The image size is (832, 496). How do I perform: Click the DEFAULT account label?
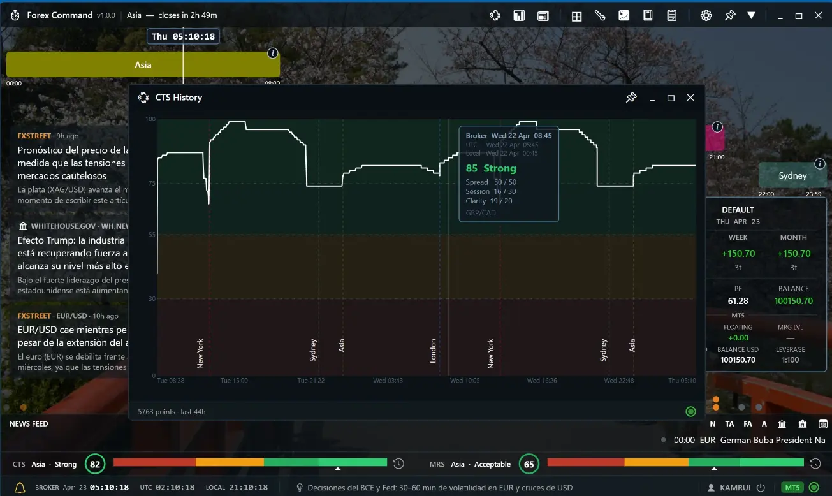(x=738, y=210)
